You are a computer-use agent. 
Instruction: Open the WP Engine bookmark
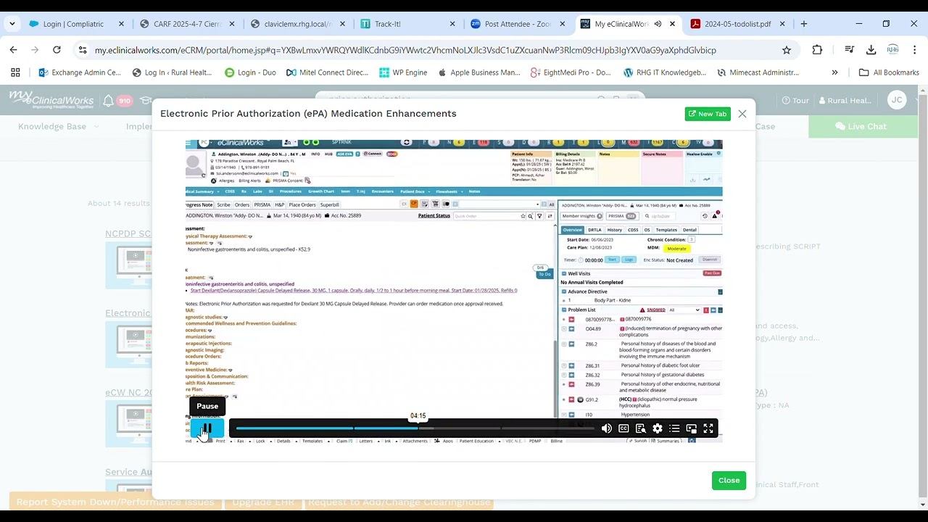pos(403,72)
